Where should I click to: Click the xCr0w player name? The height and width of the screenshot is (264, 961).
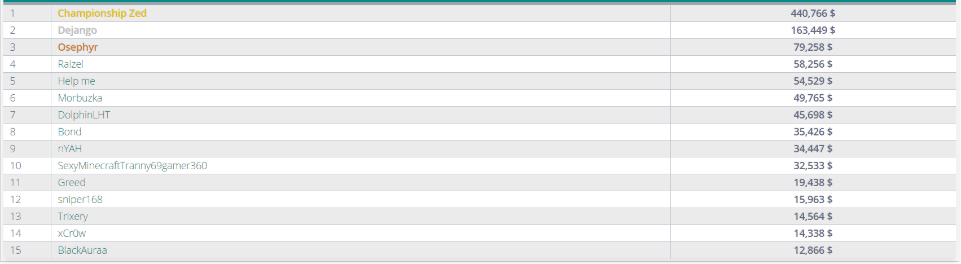click(72, 233)
